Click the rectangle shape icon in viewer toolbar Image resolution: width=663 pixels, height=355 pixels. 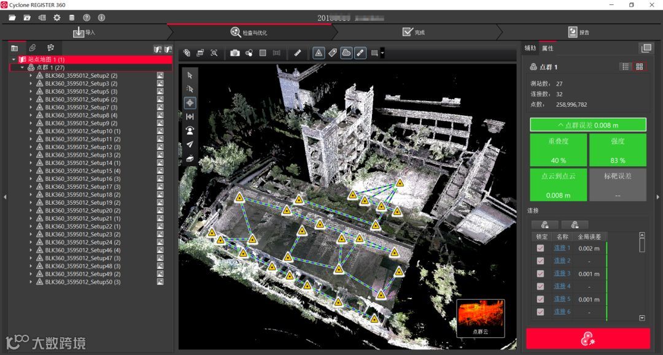coord(263,53)
